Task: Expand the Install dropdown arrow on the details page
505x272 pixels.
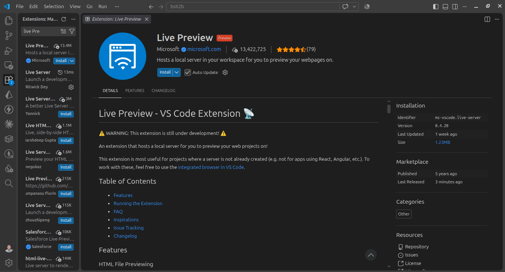Action: (177, 72)
